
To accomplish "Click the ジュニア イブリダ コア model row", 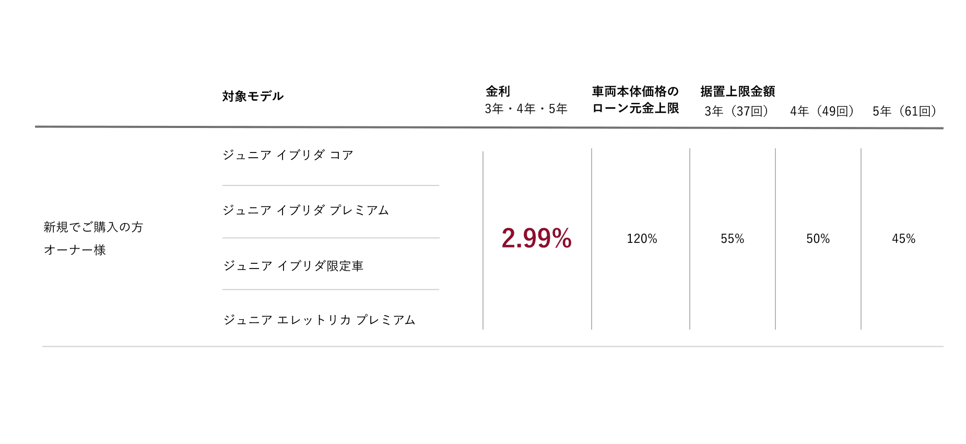I will (288, 155).
